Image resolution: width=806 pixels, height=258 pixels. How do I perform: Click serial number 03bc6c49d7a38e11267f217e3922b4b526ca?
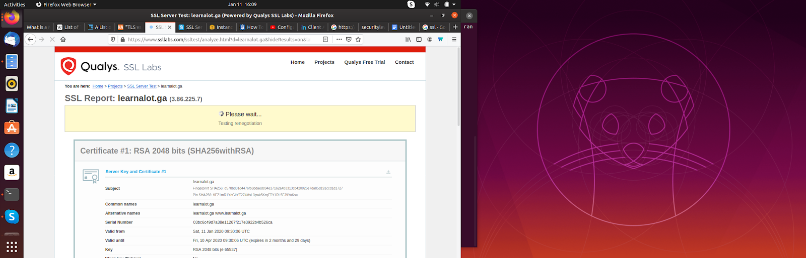[x=233, y=222]
